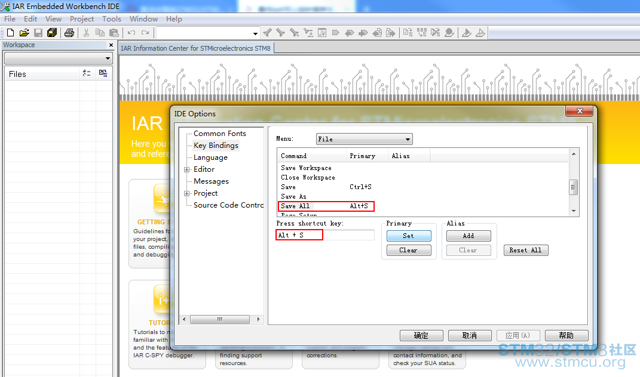This screenshot has height=377, width=640.
Task: Click the Stop Build toolbar icon
Action: click(436, 33)
